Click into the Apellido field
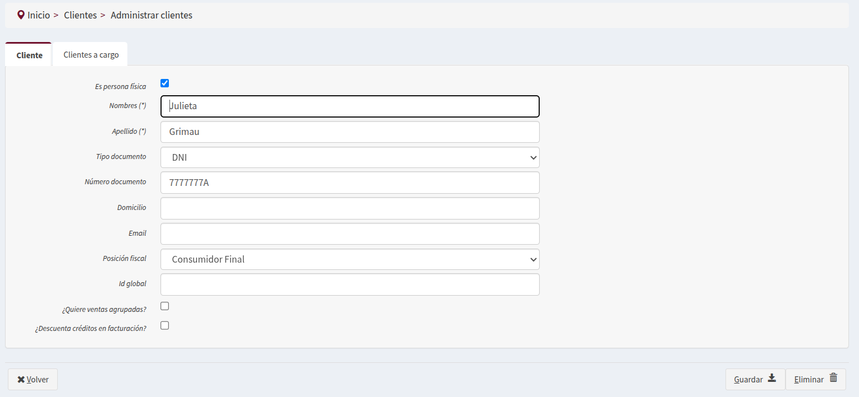 [x=350, y=132]
